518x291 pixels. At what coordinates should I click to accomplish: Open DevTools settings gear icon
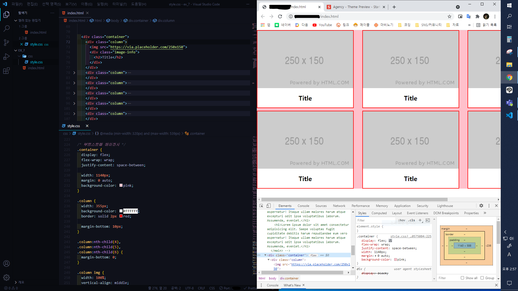click(x=481, y=206)
